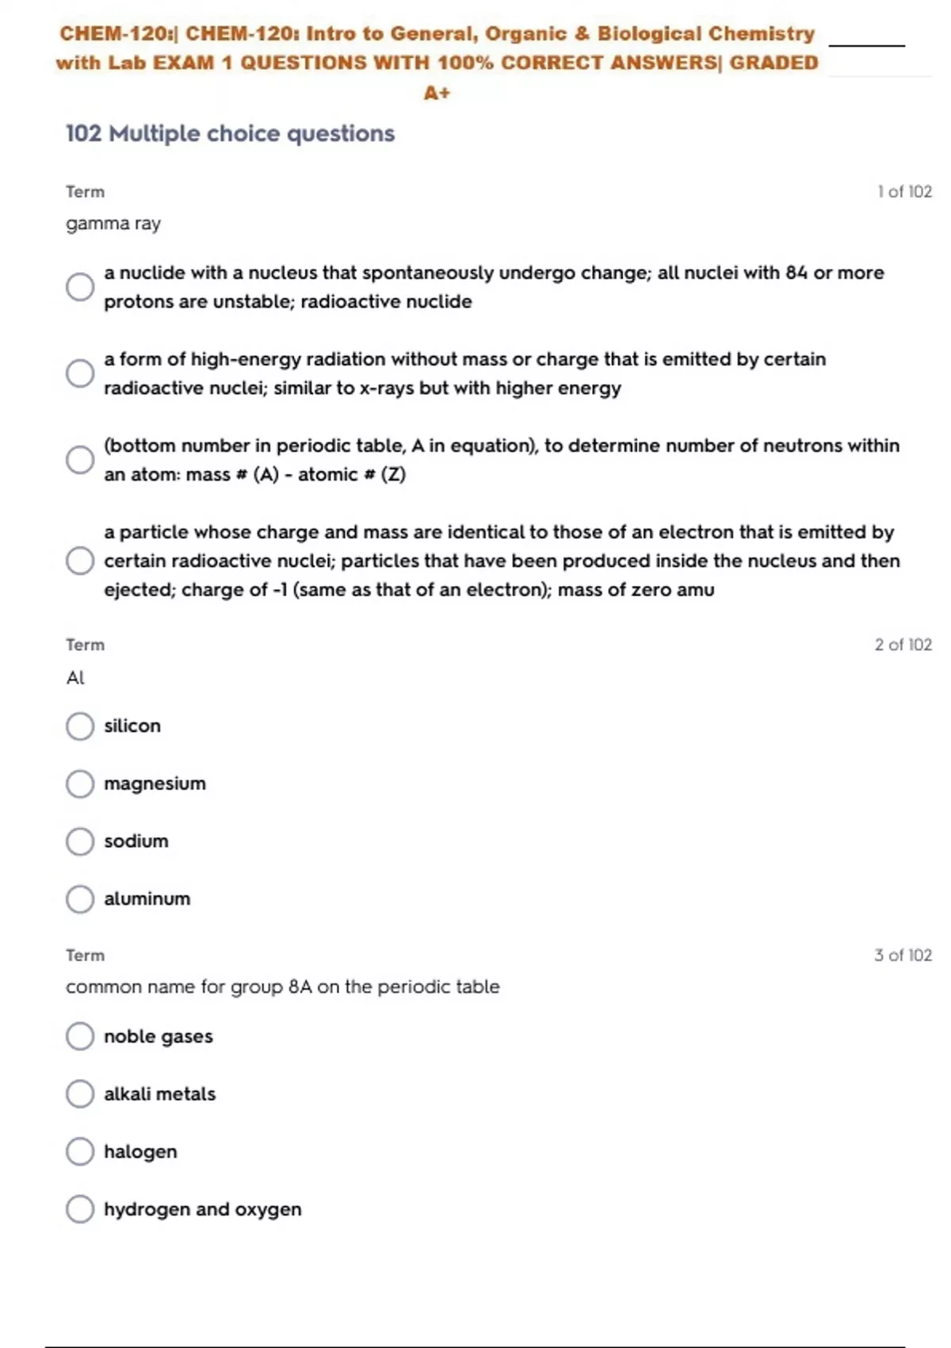Click the '102 Multiple choice questions' heading
Image resolution: width=951 pixels, height=1348 pixels.
coord(230,133)
